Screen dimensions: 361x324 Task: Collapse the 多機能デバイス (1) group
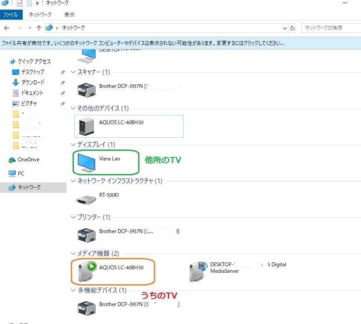73,290
